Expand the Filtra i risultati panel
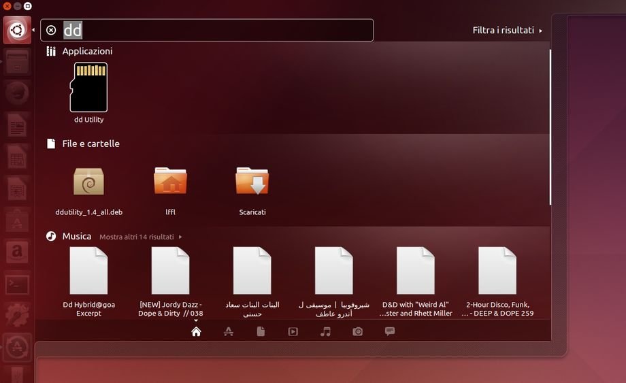Image resolution: width=626 pixels, height=383 pixels. click(507, 31)
